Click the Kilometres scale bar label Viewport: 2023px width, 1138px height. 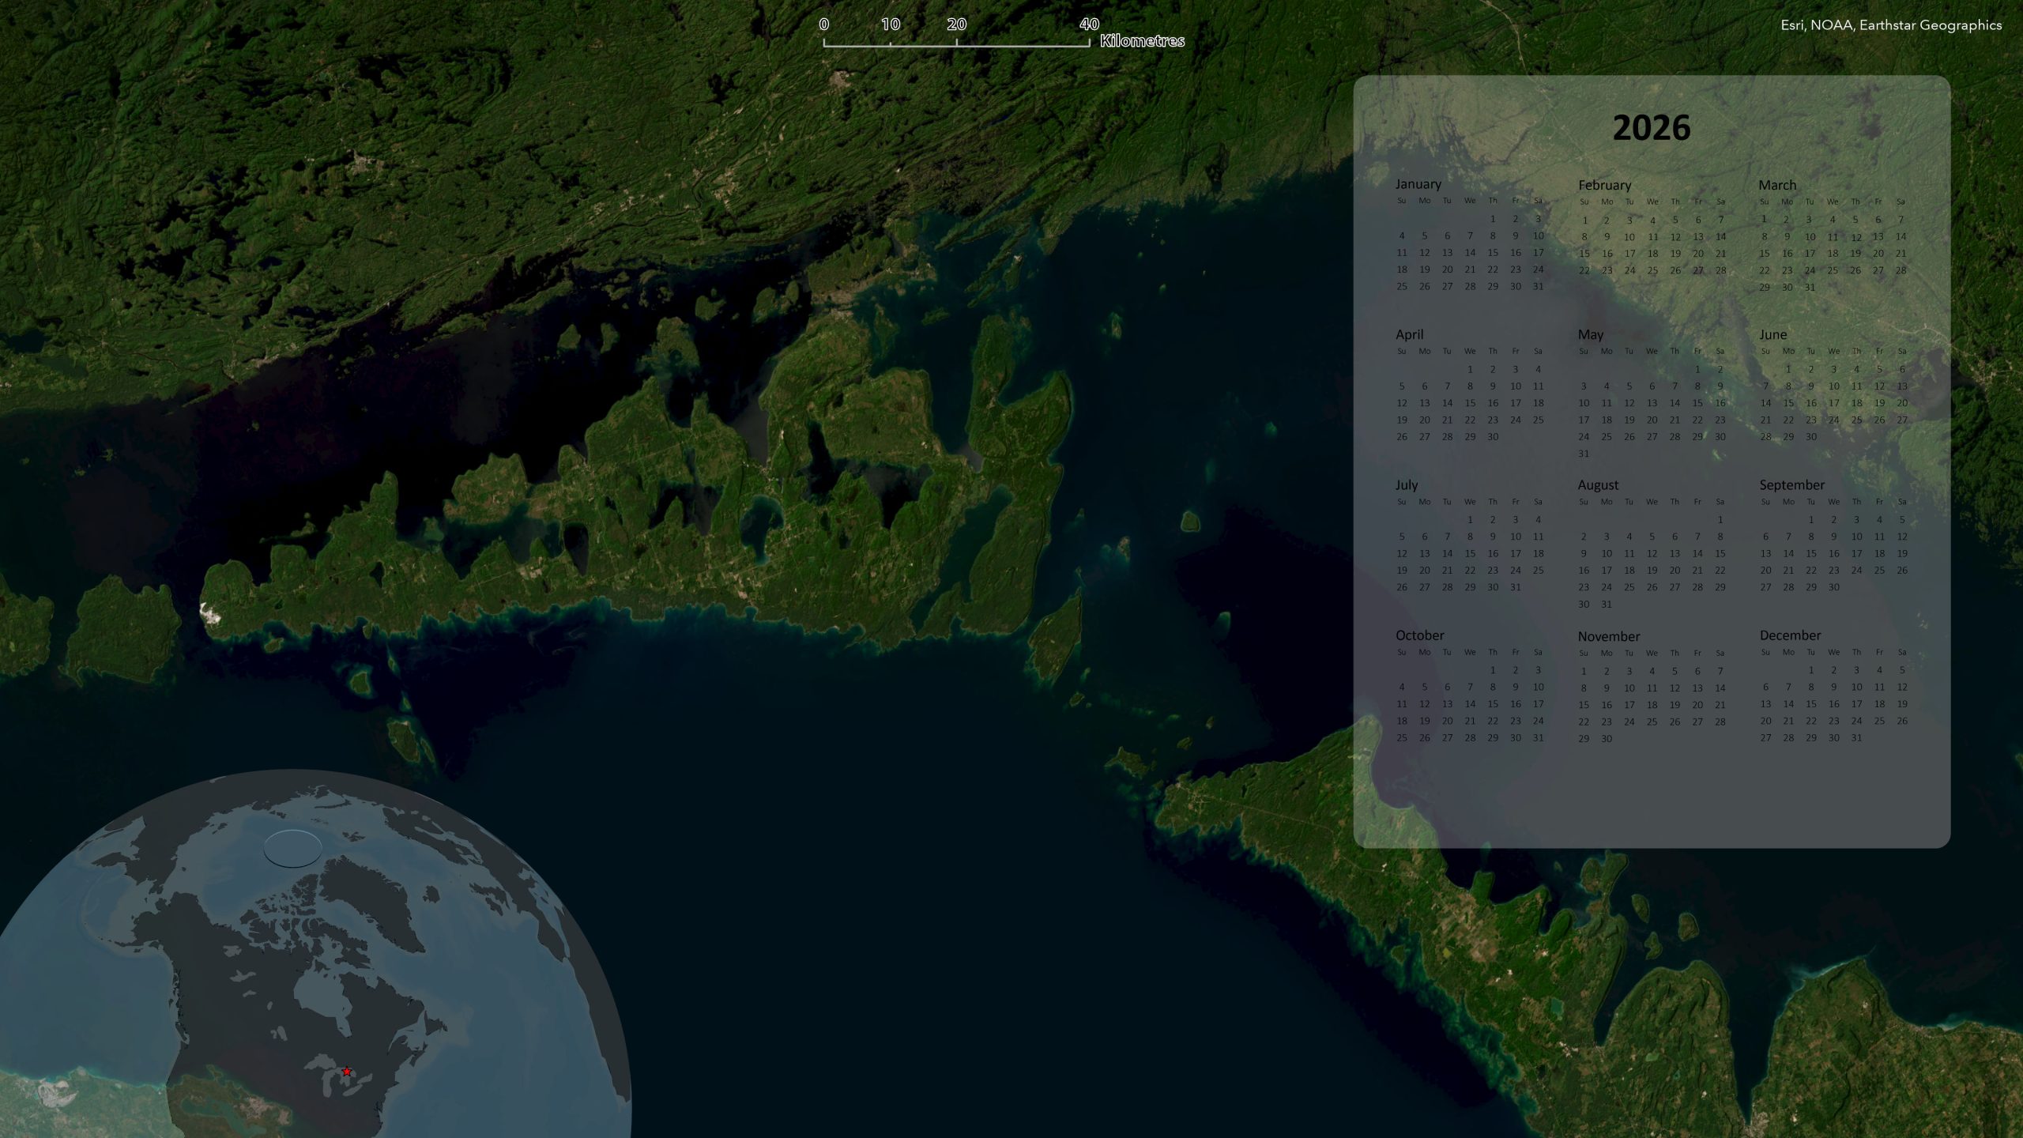[x=1141, y=41]
